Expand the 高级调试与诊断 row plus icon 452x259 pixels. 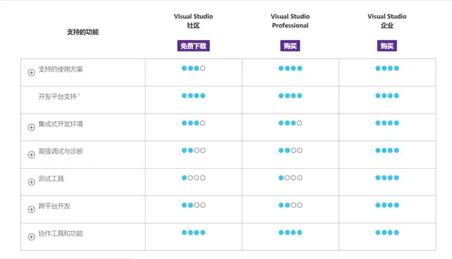(x=31, y=155)
